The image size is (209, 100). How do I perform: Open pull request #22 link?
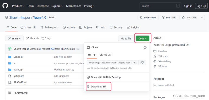[53, 49]
